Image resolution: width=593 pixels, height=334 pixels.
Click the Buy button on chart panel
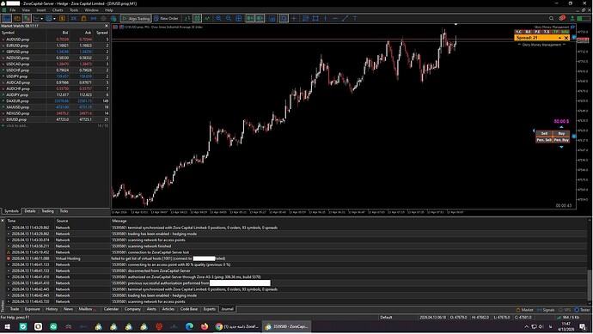[x=561, y=133]
